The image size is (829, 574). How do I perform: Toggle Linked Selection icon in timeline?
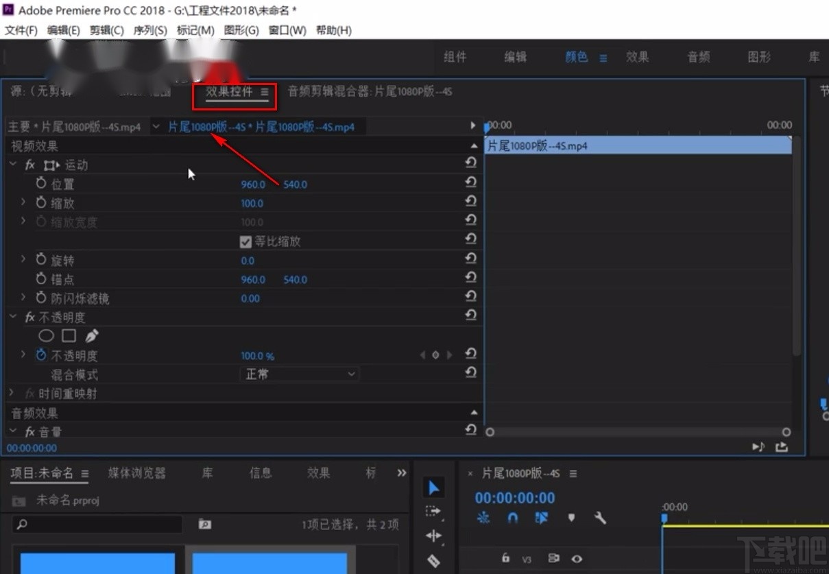[542, 518]
